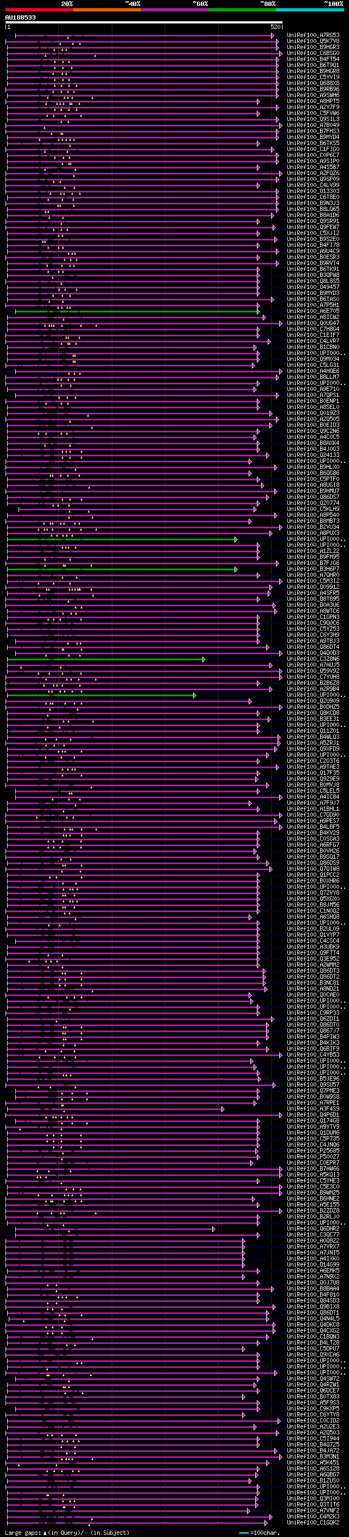This screenshot has height=1537, width=349.
Task: Select label UniRef100_A8HPT5
Action: coord(313,101)
